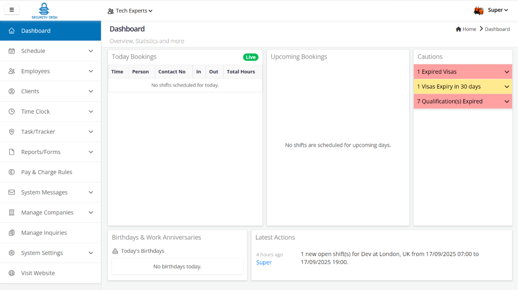518x290 pixels.
Task: Click the Super link under Latest Actions
Action: pos(264,262)
